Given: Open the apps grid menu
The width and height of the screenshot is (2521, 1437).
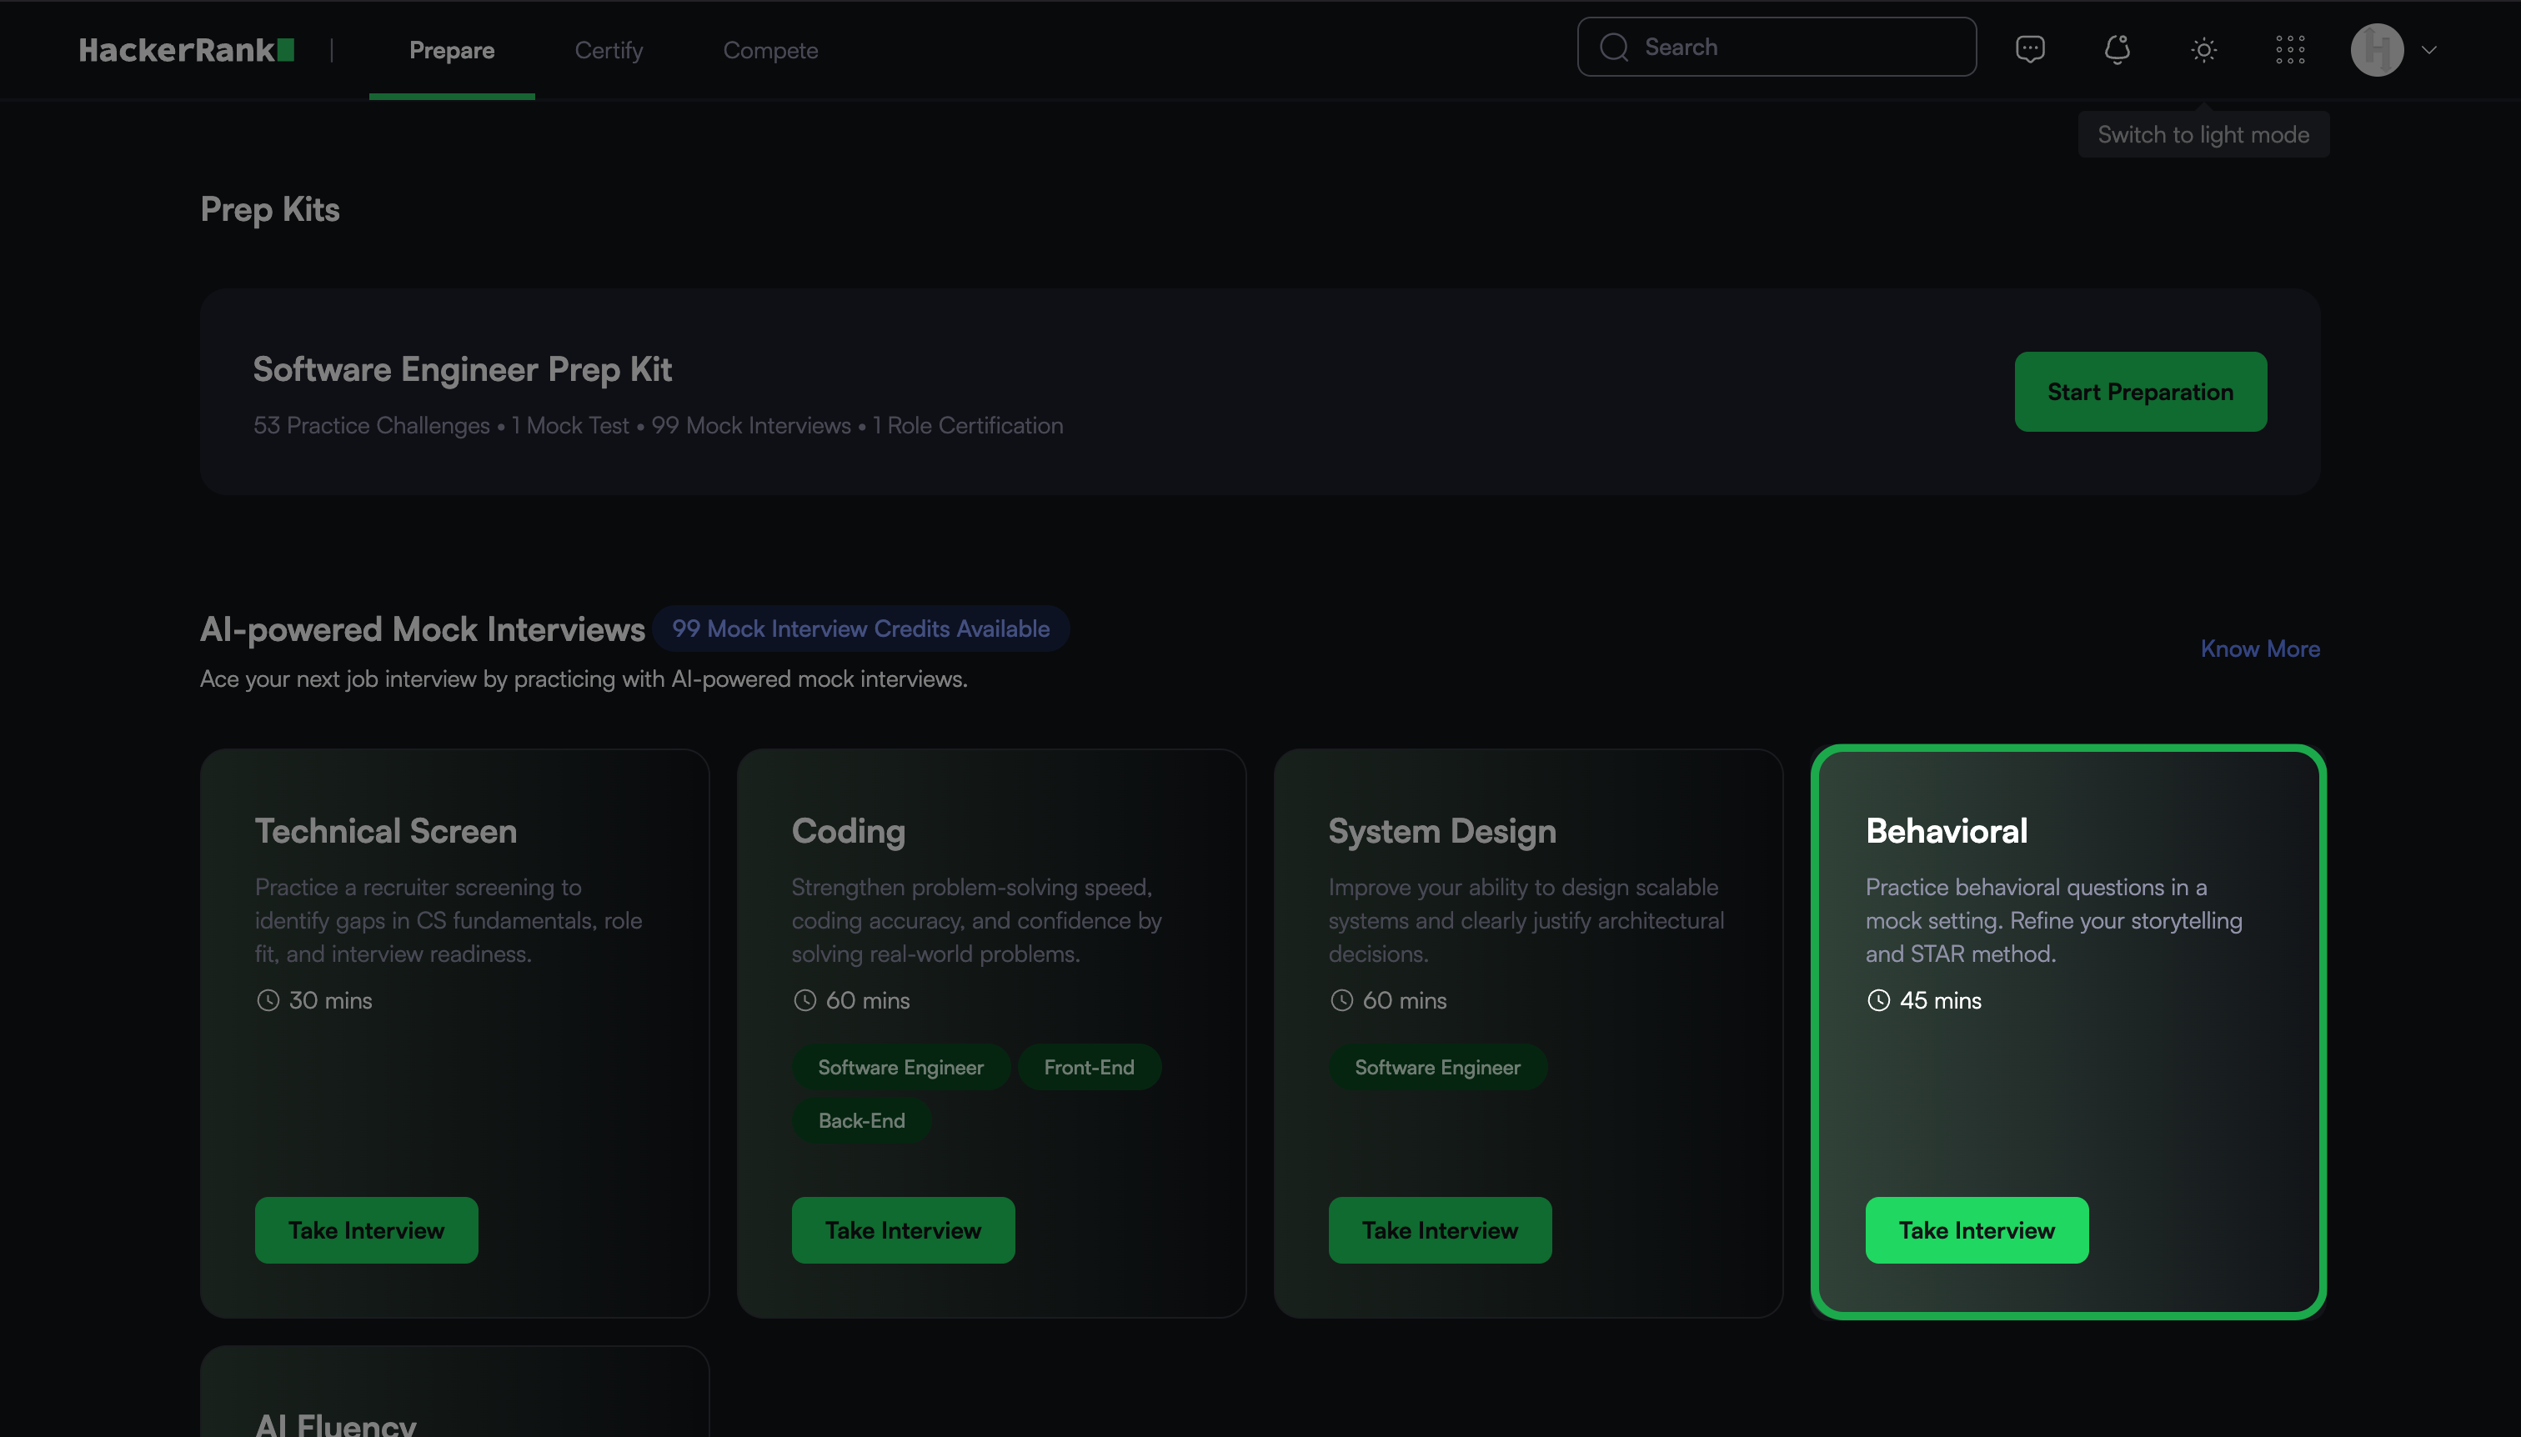Looking at the screenshot, I should [x=2290, y=49].
